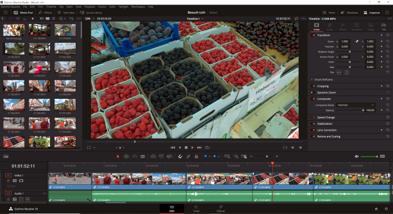Toggle the Inspector panel button
This screenshot has height=214, width=393.
pos(372,12)
